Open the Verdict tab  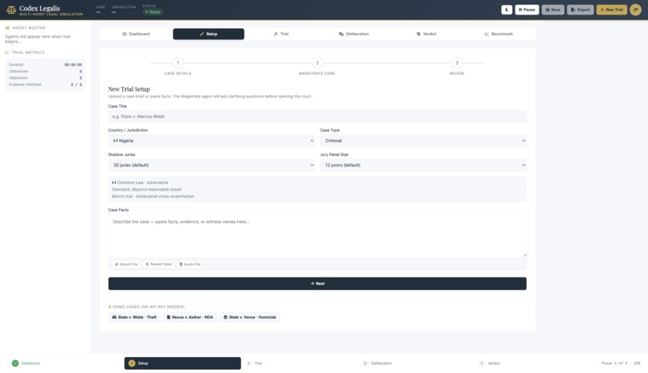[426, 34]
